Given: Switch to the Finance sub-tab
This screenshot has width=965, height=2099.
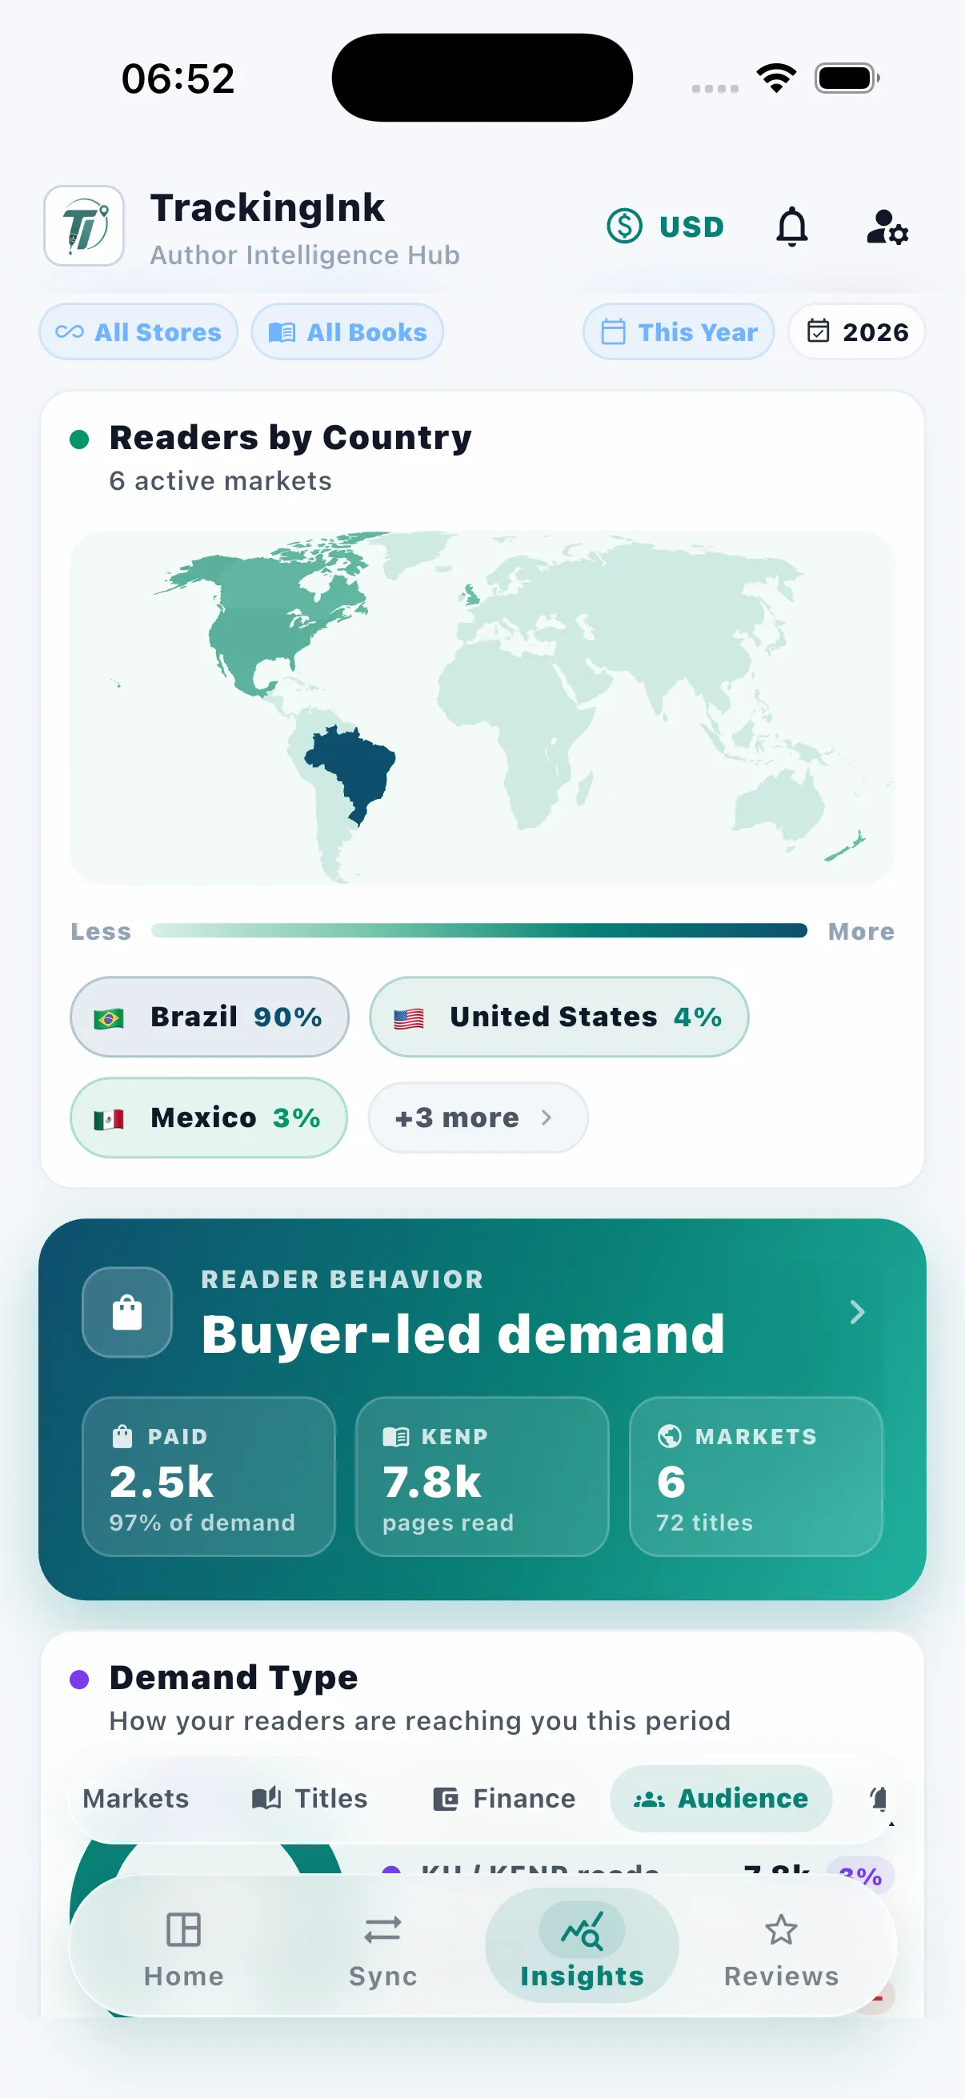Looking at the screenshot, I should point(504,1797).
